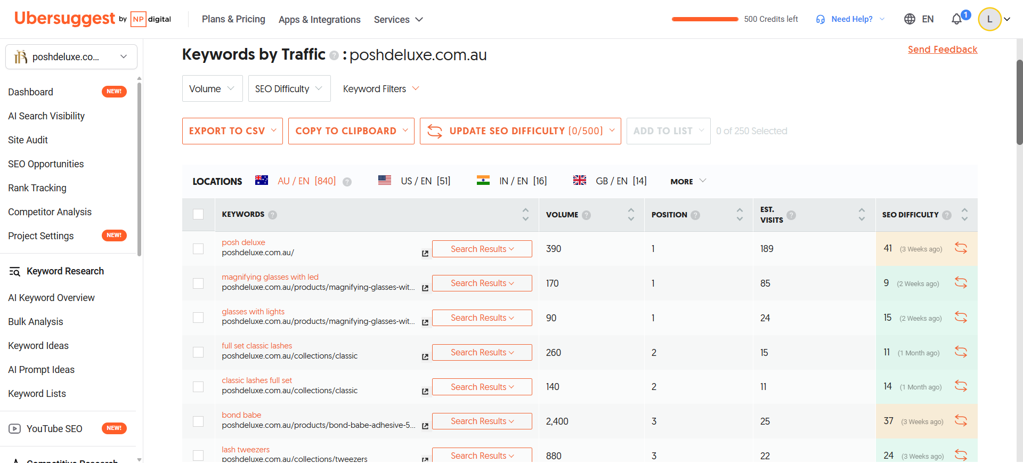The image size is (1023, 463).
Task: Open external link for bond babe URL
Action: (425, 426)
